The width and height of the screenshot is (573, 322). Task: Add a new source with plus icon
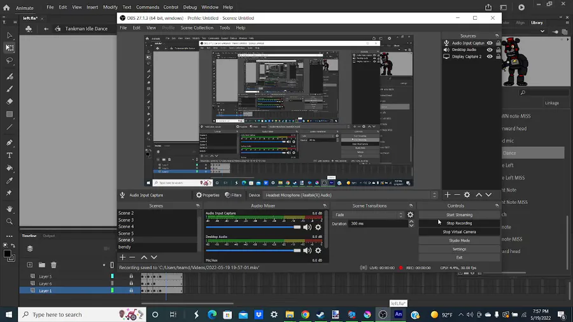pos(448,195)
